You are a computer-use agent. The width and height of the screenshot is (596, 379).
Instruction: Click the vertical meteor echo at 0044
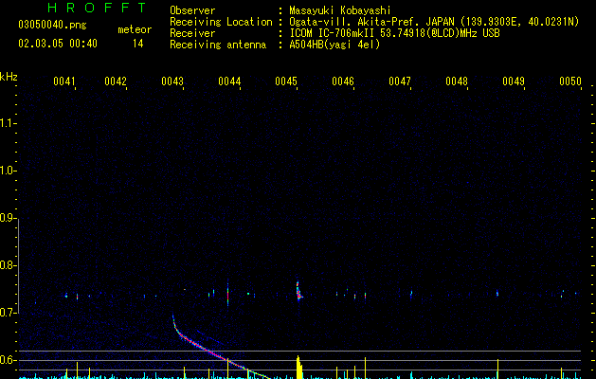[227, 294]
